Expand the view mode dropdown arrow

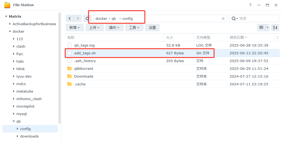[x=267, y=27]
